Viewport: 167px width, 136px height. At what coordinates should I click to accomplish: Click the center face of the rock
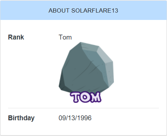(x=81, y=70)
